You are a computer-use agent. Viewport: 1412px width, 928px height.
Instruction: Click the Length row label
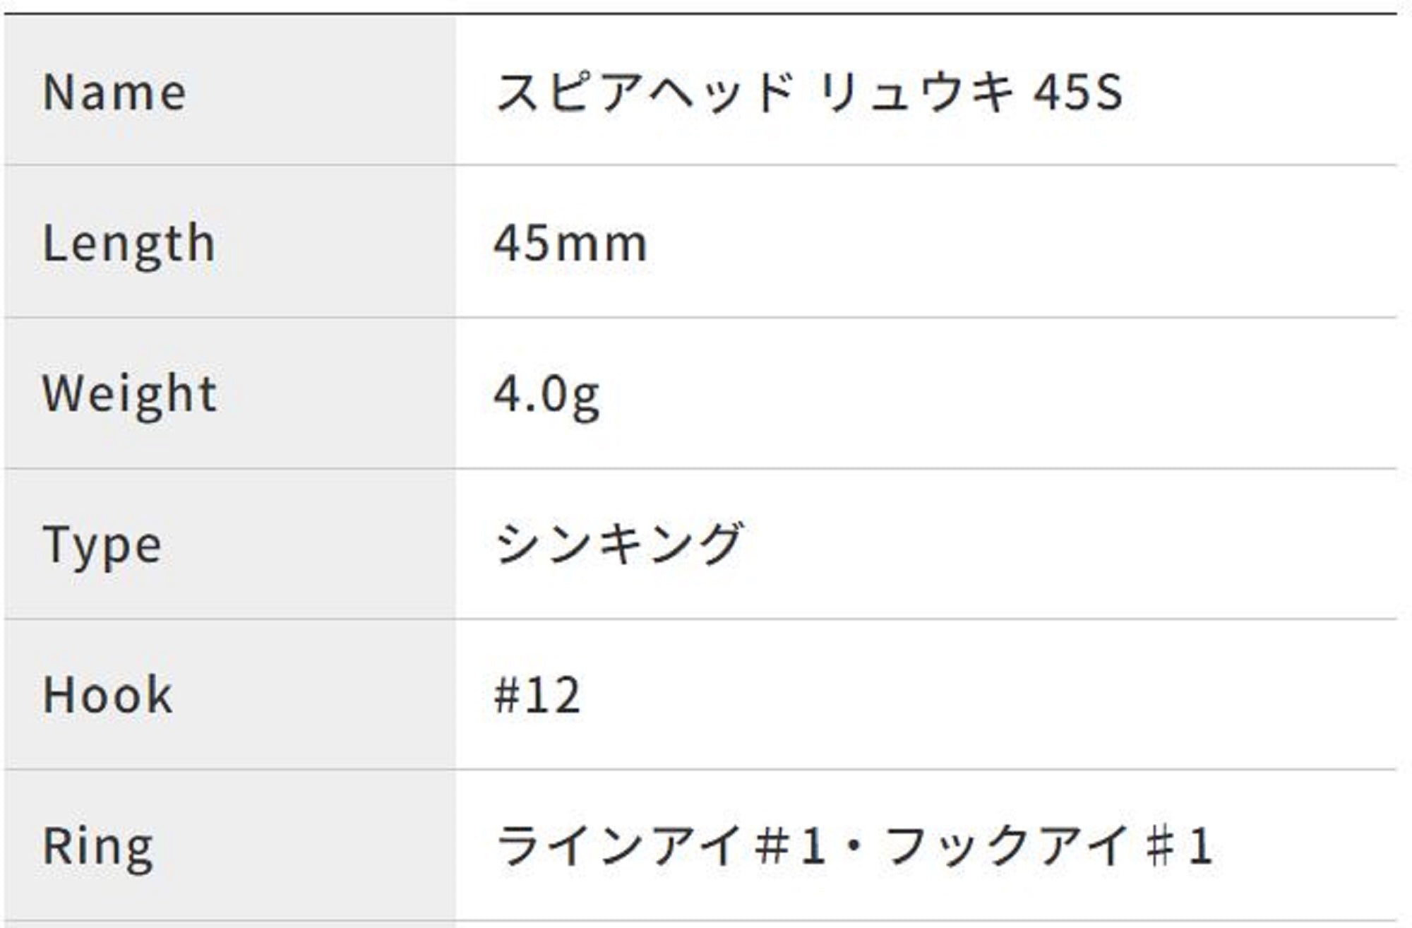128,244
